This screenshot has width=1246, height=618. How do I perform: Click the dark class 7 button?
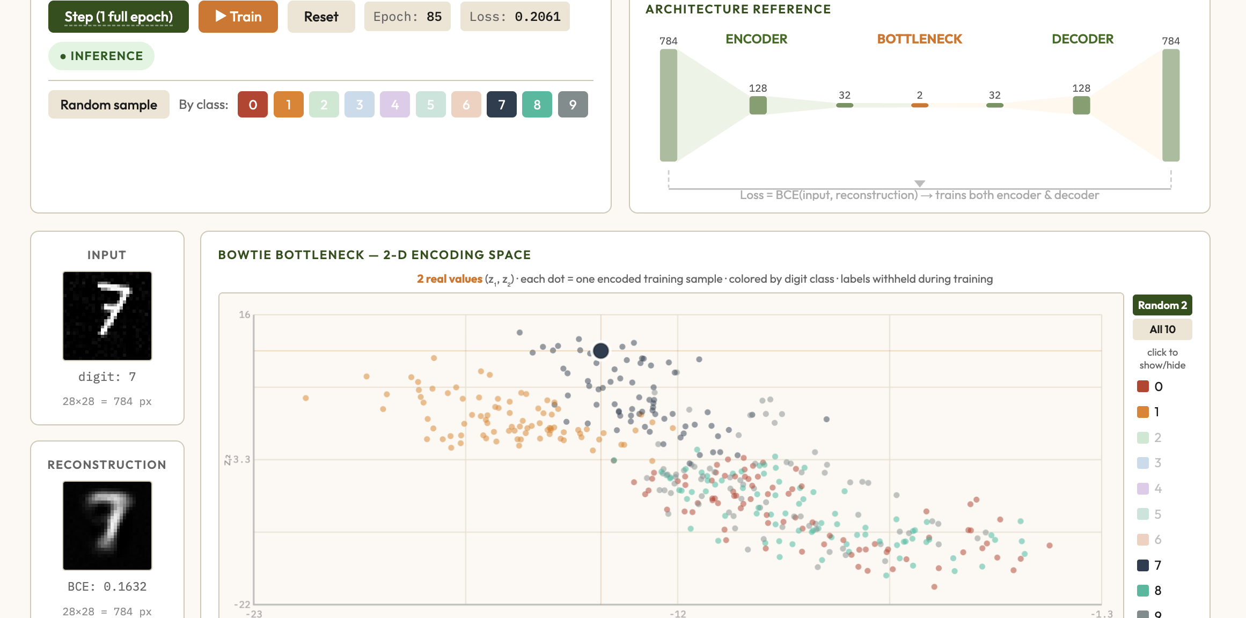501,104
